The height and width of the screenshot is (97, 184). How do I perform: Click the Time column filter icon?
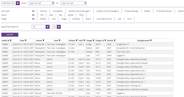click(26, 41)
